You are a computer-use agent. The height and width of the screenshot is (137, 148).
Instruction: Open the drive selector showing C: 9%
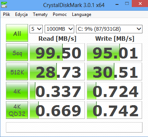click(109, 29)
